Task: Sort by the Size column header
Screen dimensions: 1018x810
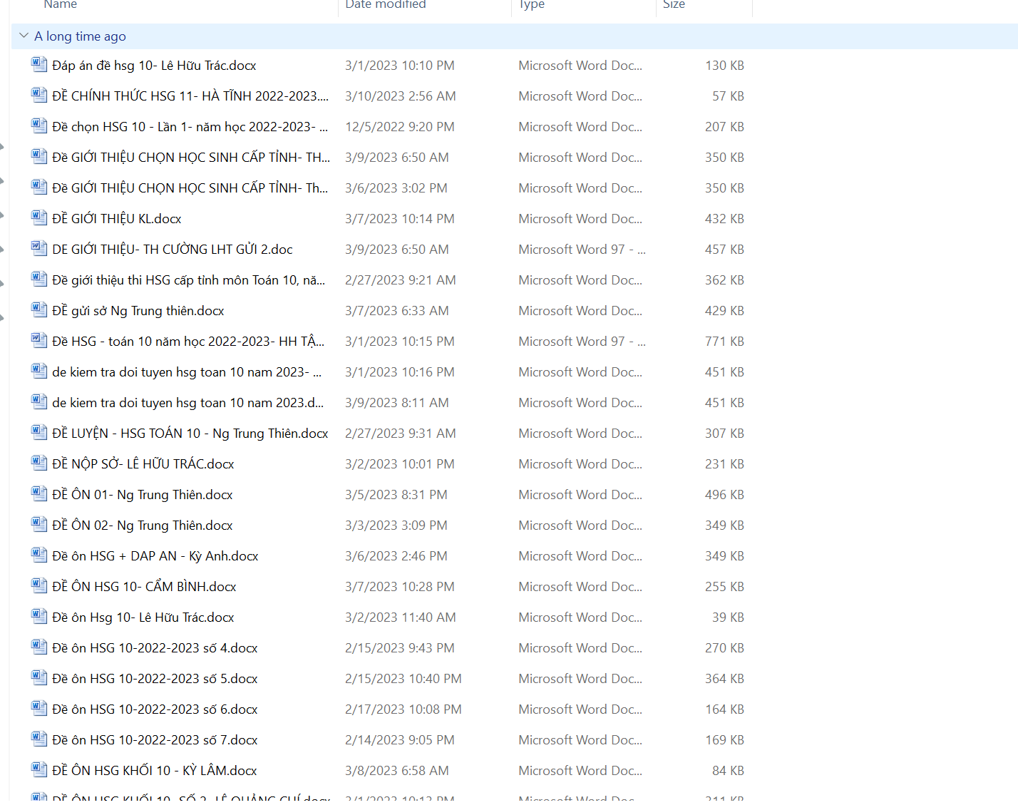Action: (674, 4)
